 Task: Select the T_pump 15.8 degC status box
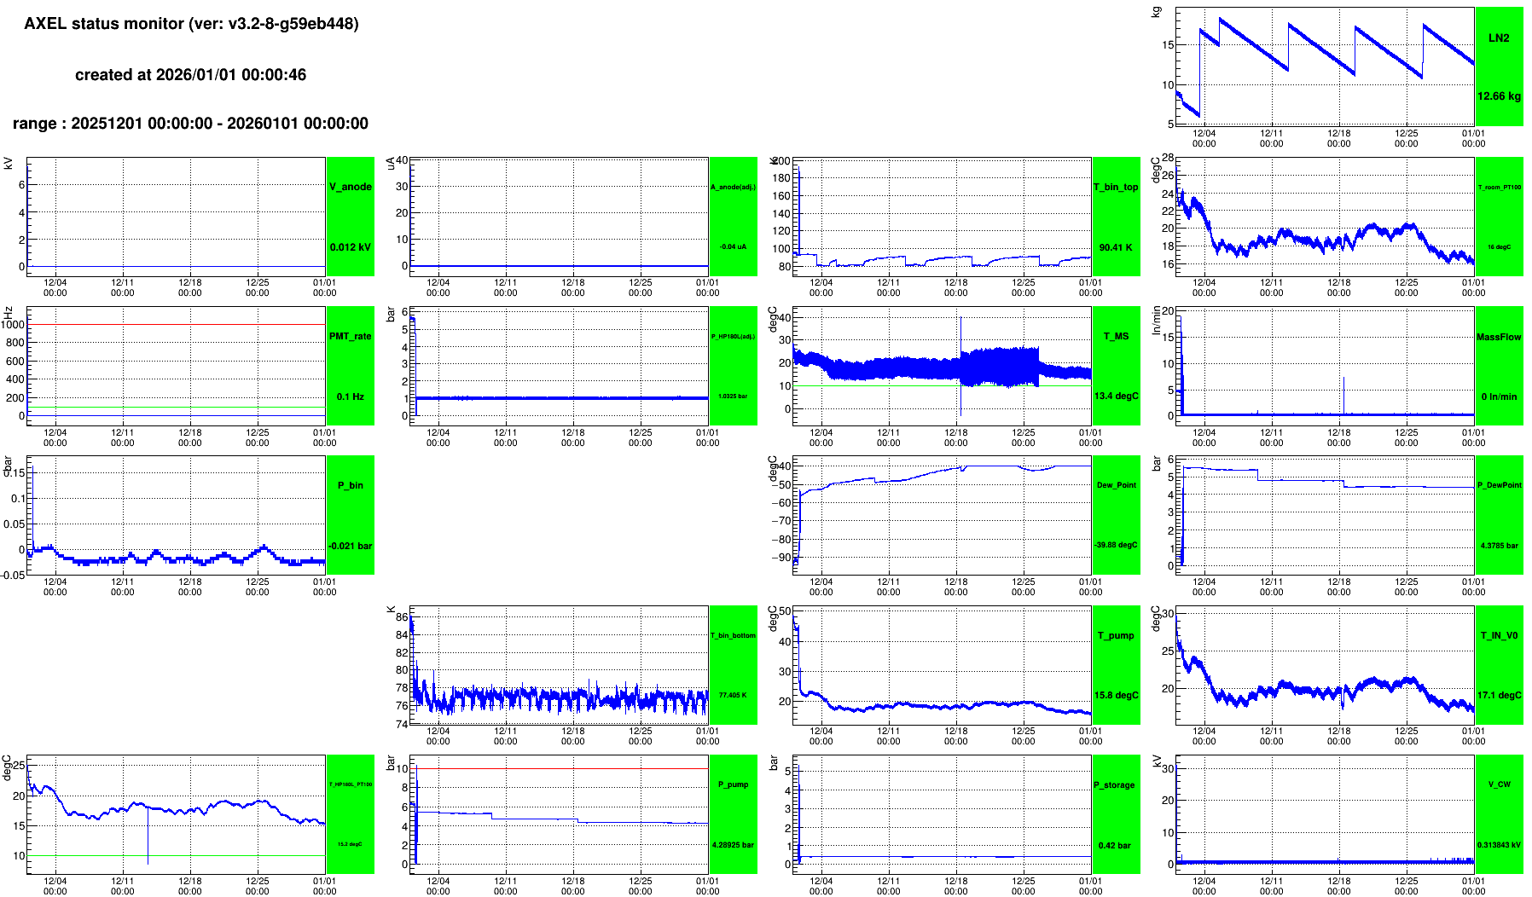coord(1116,665)
